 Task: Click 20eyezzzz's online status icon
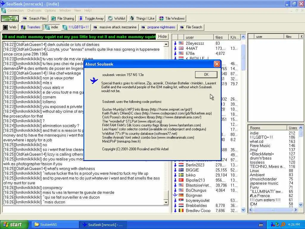[175, 43]
